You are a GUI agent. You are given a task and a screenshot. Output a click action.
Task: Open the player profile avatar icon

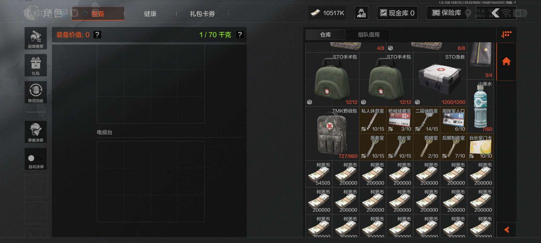[x=361, y=13]
